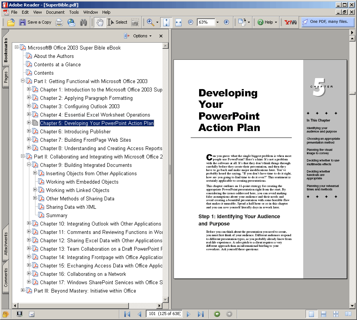Go to the next page arrow
The width and height of the screenshot is (357, 320).
188,314
